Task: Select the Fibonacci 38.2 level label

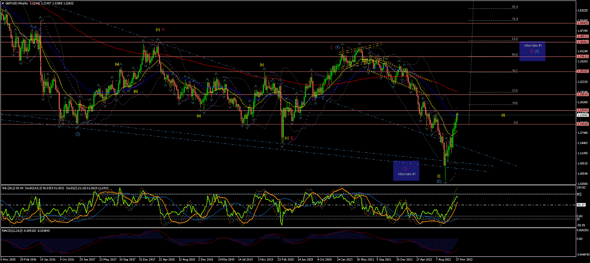Action: 515,71
